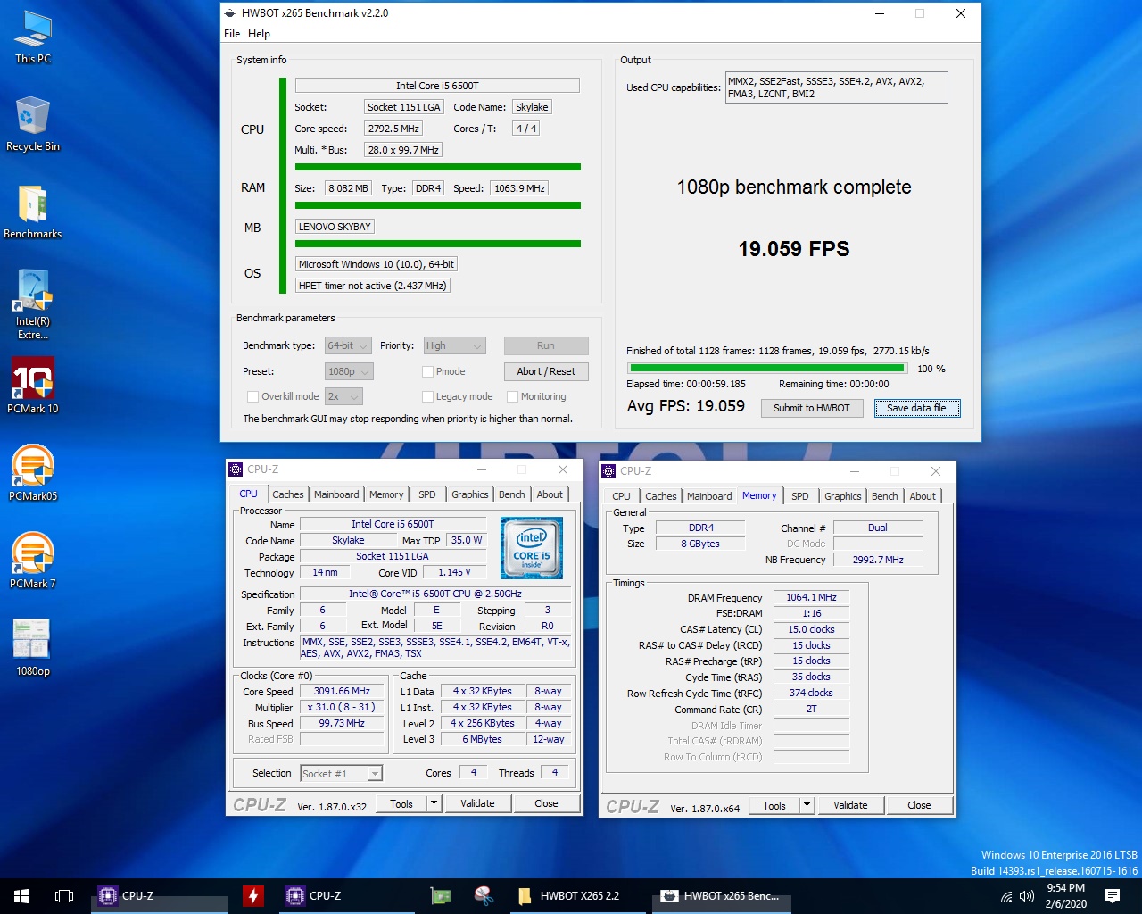This screenshot has width=1142, height=914.
Task: Open the Priority High dropdown
Action: click(454, 346)
